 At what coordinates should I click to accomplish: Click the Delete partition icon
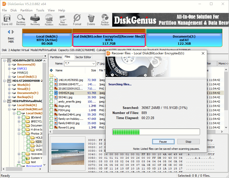point(91,20)
